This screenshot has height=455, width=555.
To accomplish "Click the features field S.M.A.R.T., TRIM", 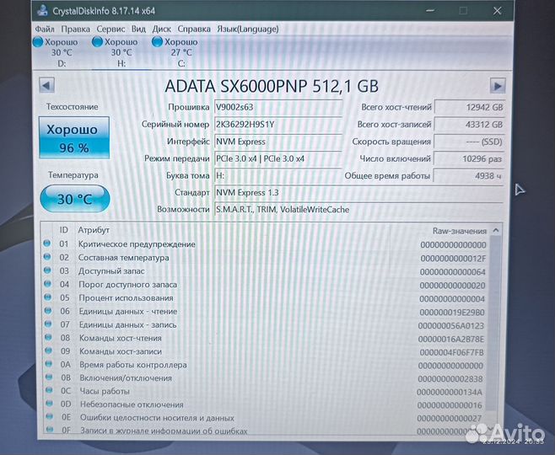I will coord(359,210).
